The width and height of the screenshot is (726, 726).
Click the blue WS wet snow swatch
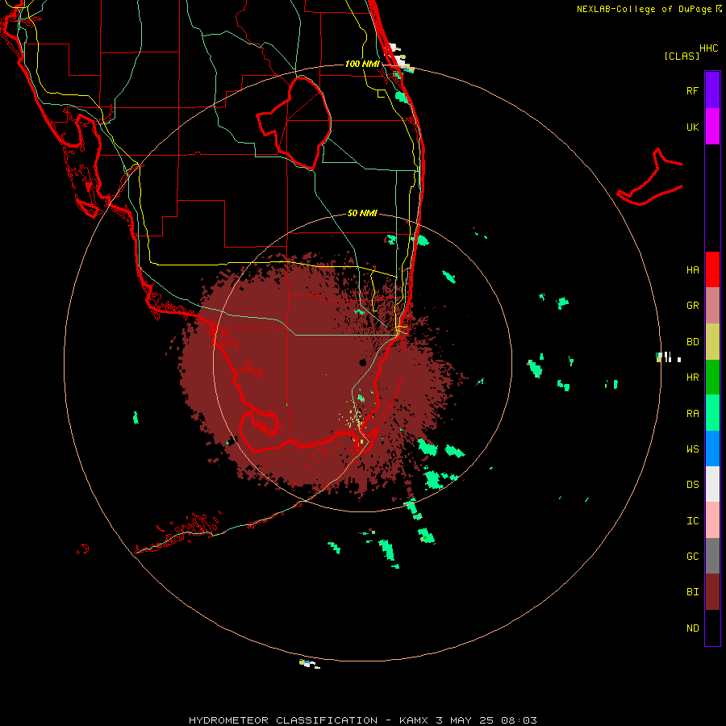pos(712,449)
